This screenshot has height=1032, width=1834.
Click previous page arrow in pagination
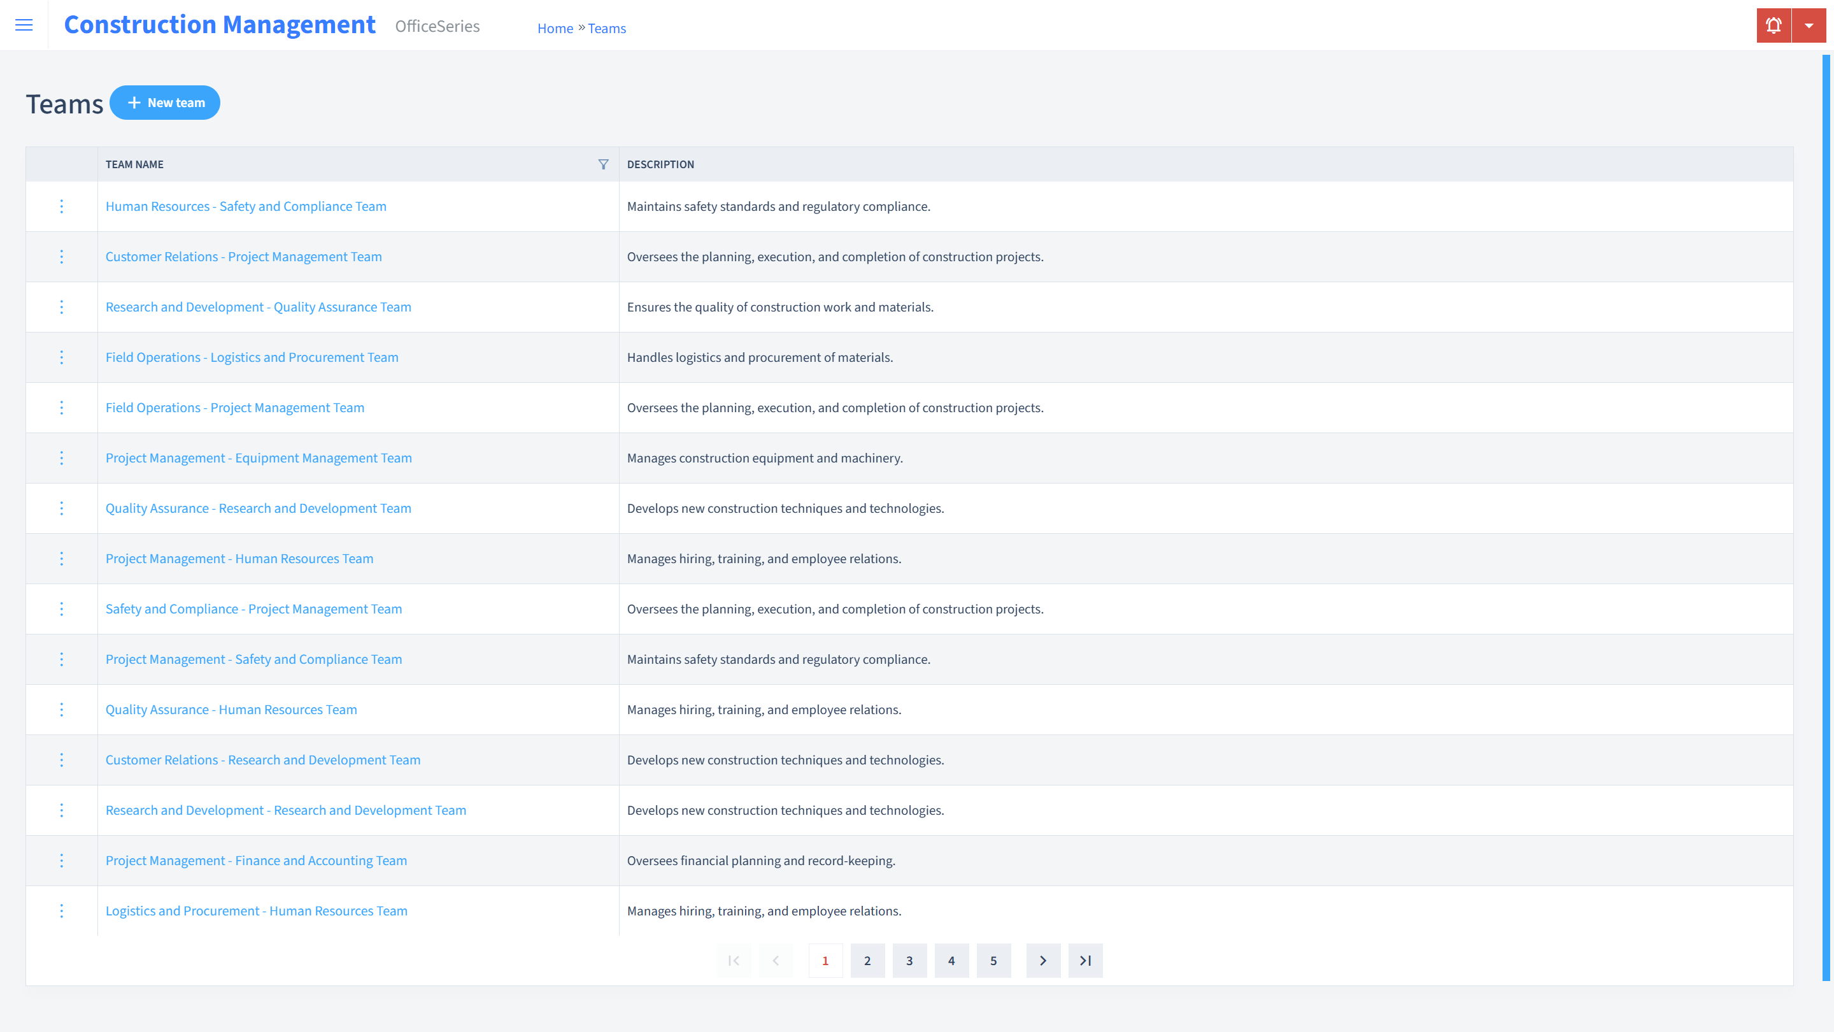(x=777, y=960)
